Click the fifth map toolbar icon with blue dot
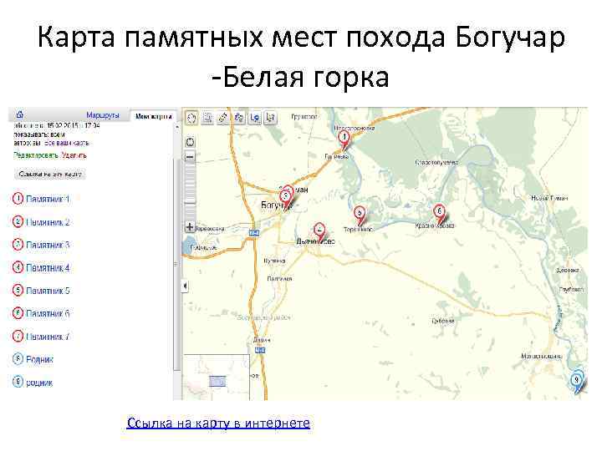Image resolution: width=602 pixels, height=451 pixels. coord(255,118)
